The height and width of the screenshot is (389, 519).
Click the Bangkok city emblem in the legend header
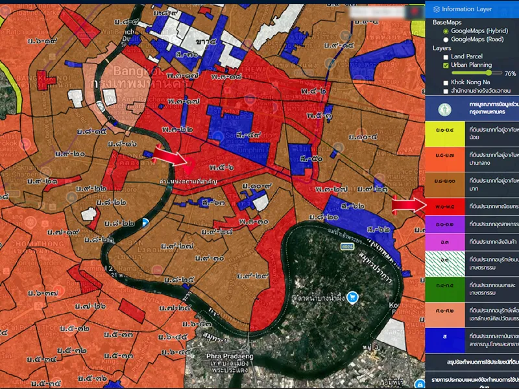coord(442,108)
